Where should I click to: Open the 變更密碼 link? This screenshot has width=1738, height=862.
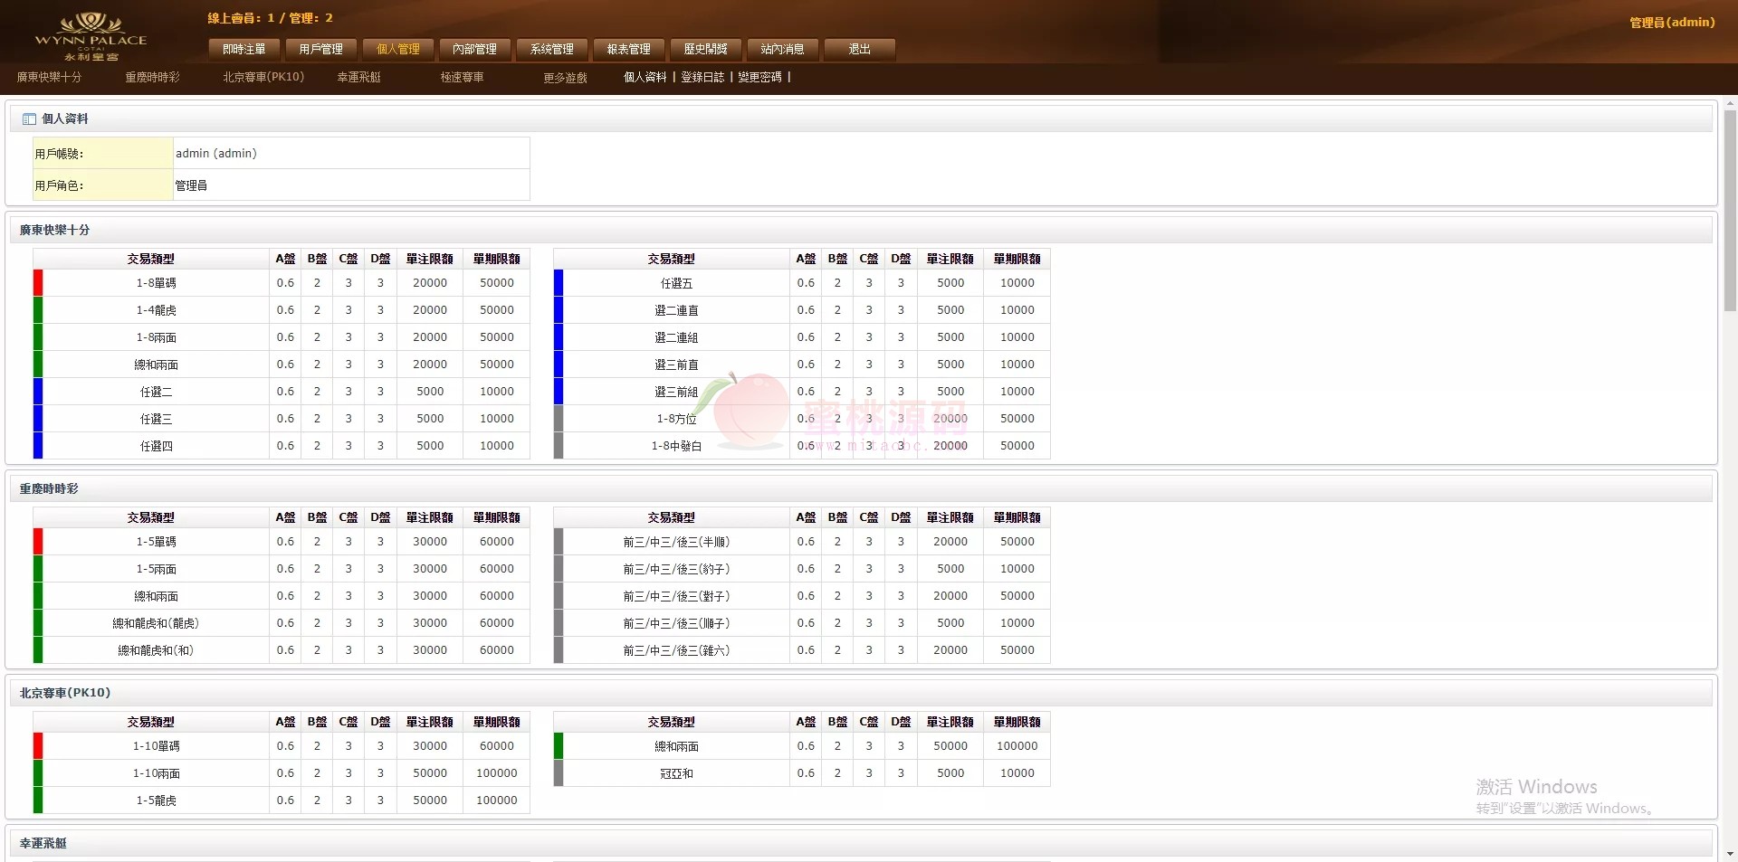(x=759, y=78)
